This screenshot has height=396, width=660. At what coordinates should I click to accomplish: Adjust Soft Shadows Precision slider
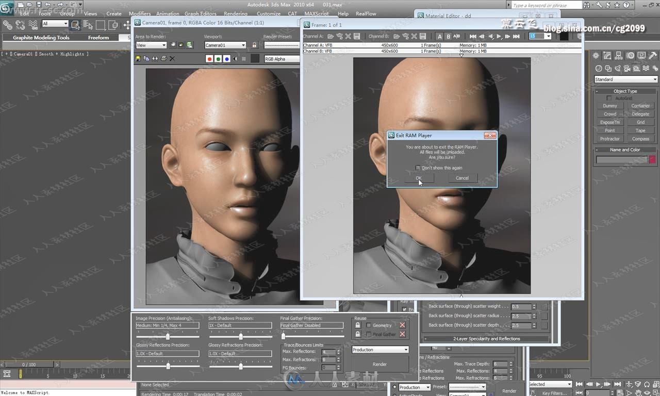[x=240, y=337]
